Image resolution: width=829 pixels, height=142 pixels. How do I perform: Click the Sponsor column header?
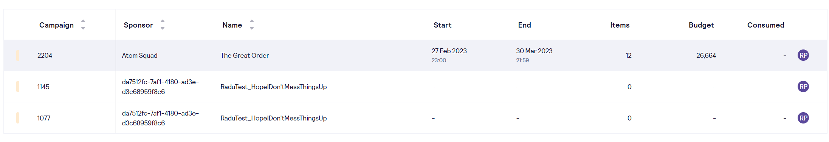(x=138, y=25)
